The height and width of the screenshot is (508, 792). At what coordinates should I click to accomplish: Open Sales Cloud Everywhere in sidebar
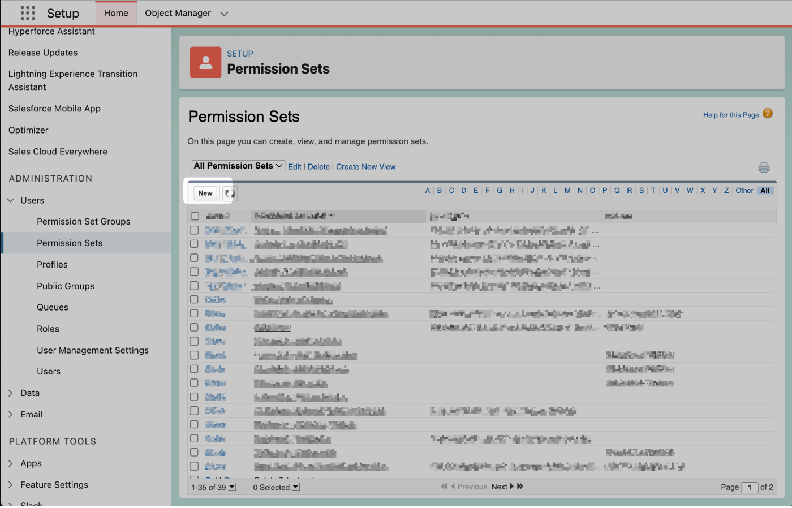coord(58,152)
